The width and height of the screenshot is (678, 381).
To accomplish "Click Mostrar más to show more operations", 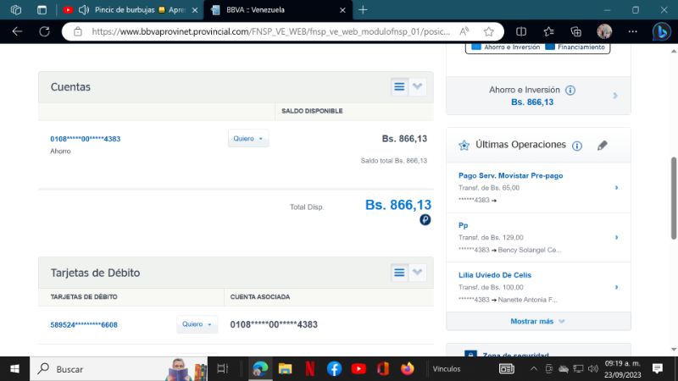I will (537, 322).
